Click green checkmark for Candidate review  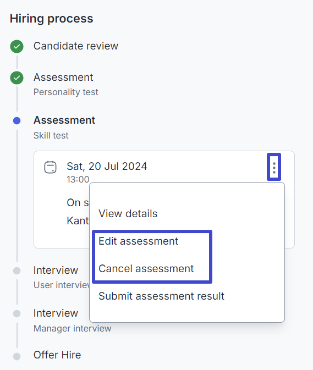(x=17, y=46)
